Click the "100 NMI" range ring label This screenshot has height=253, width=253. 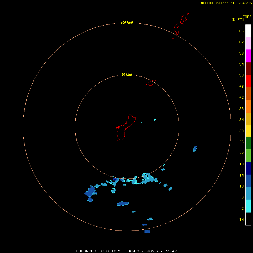(127, 22)
